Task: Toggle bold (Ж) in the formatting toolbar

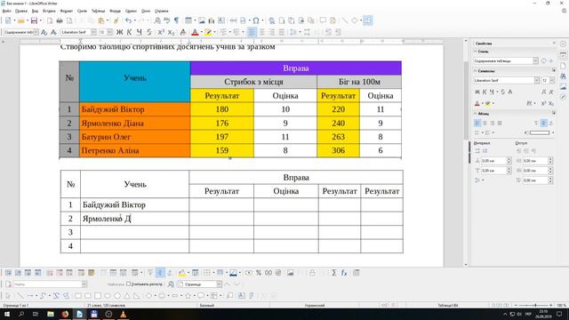Action: pos(119,32)
